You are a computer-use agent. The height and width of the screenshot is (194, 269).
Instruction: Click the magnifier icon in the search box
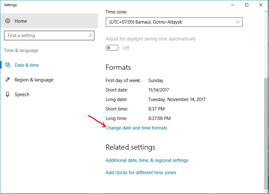(x=90, y=35)
